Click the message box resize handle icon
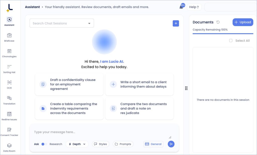Screen dimensions: 257x155 tap(170, 137)
